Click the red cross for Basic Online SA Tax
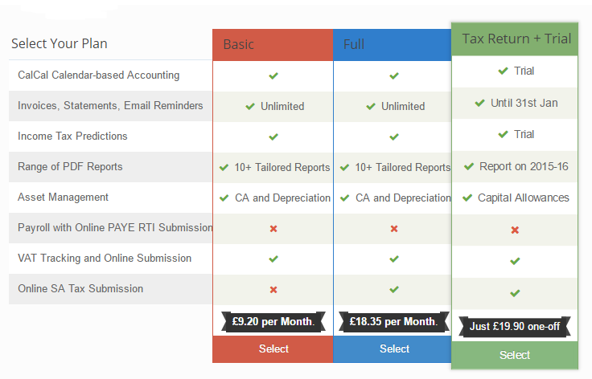Image resolution: width=592 pixels, height=379 pixels. pos(273,290)
